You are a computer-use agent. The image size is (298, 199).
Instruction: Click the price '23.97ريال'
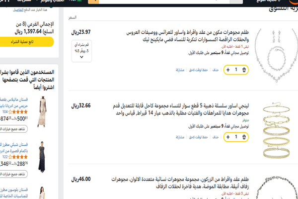(x=81, y=32)
